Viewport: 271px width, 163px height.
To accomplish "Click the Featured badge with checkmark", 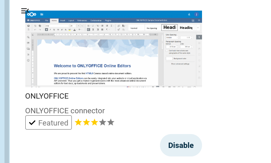I will pyautogui.click(x=49, y=123).
